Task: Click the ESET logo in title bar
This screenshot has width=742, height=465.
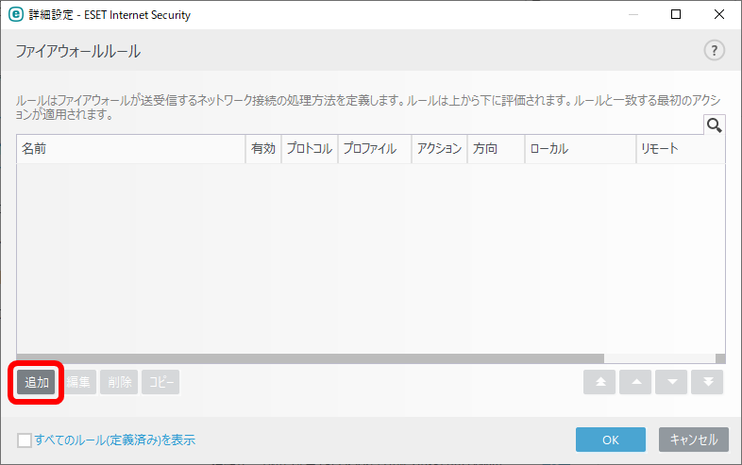Action: coord(16,14)
